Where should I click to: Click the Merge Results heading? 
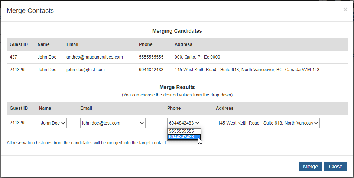(177, 88)
